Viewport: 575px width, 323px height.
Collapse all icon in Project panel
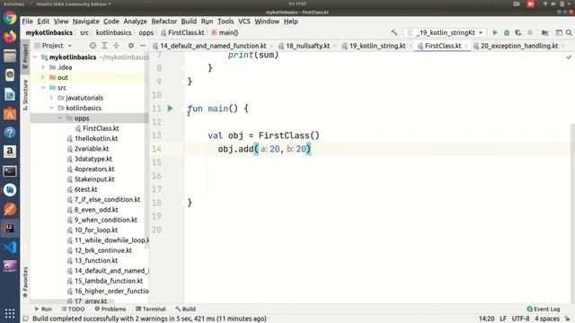tap(116, 46)
